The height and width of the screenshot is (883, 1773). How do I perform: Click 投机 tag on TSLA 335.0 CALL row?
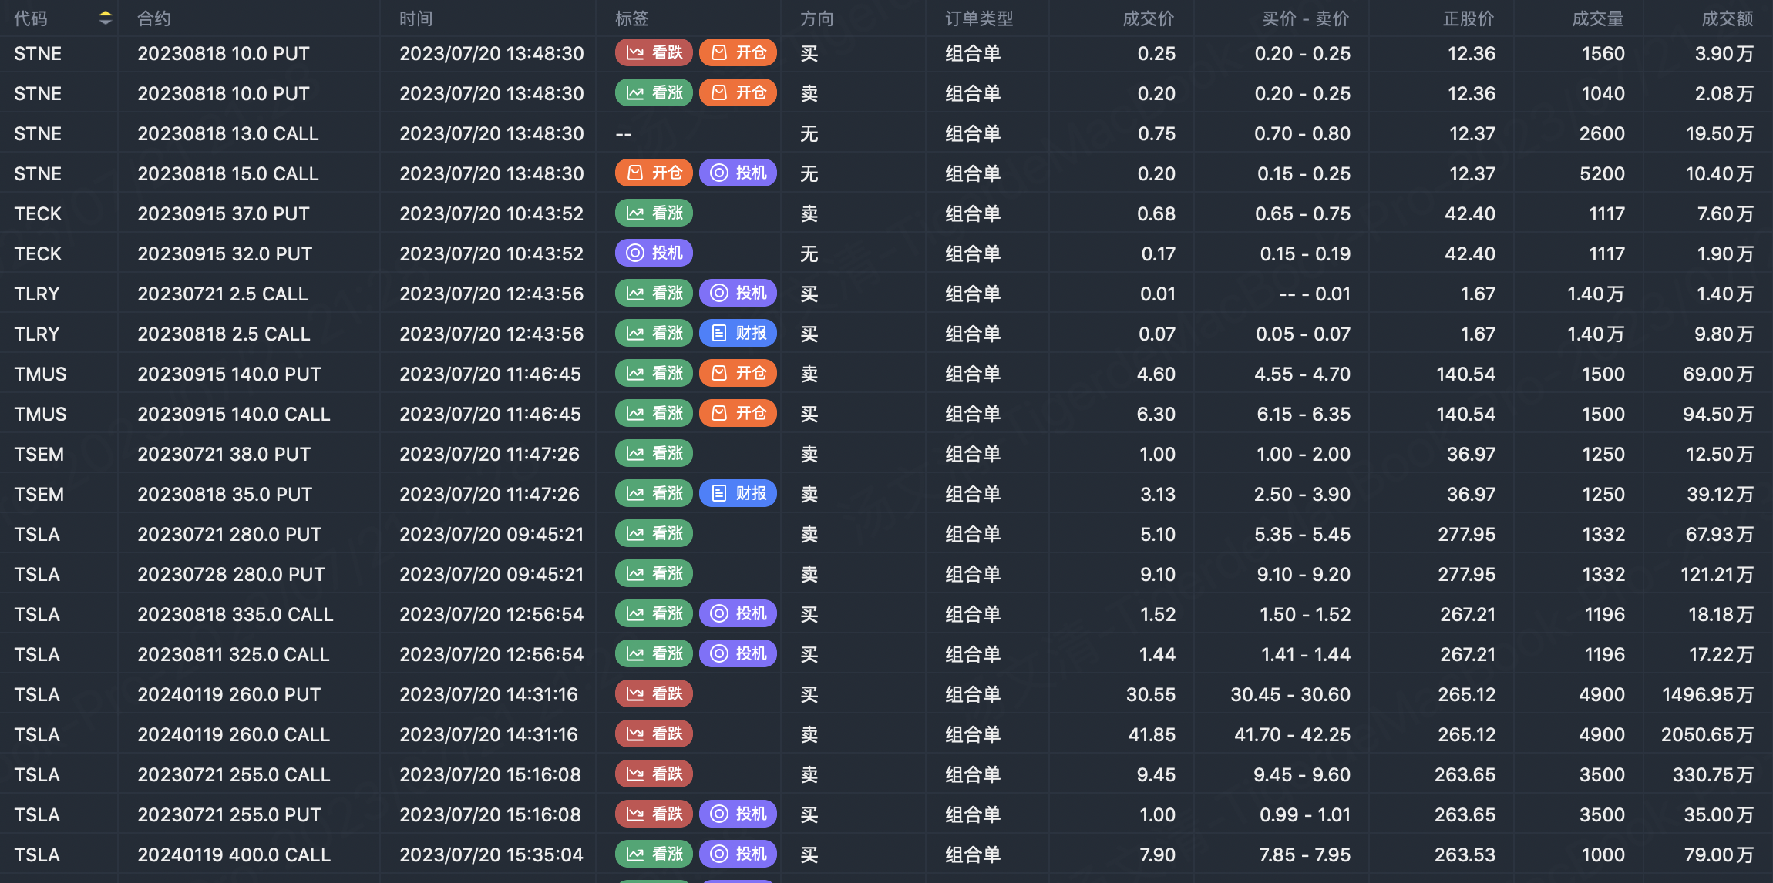click(x=738, y=613)
